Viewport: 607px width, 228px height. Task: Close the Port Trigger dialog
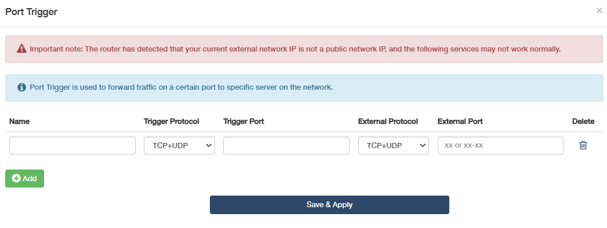click(599, 11)
